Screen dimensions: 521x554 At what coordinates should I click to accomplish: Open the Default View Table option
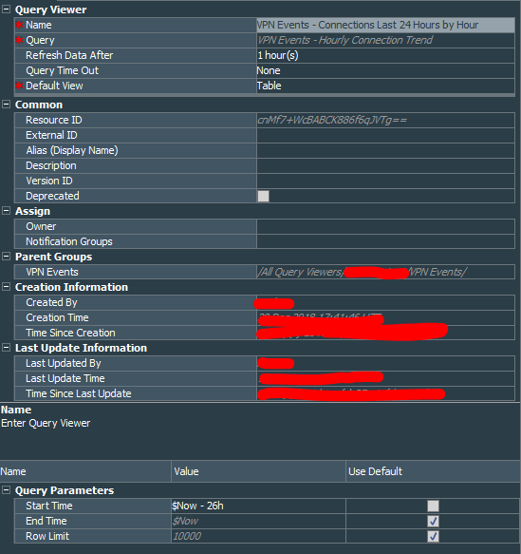tap(385, 86)
